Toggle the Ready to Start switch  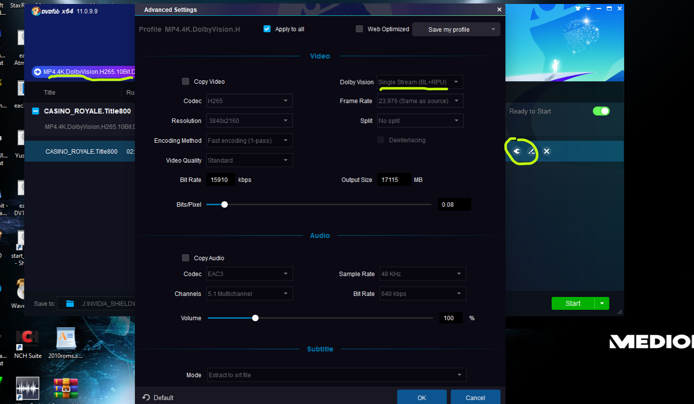tap(601, 111)
